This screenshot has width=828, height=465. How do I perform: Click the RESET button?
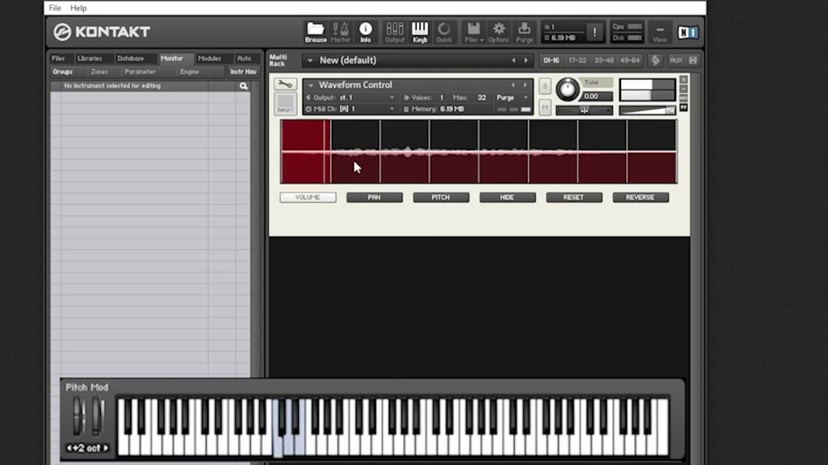click(574, 197)
